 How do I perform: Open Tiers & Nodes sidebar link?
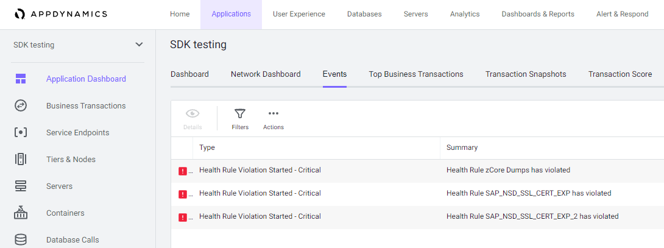[71, 160]
